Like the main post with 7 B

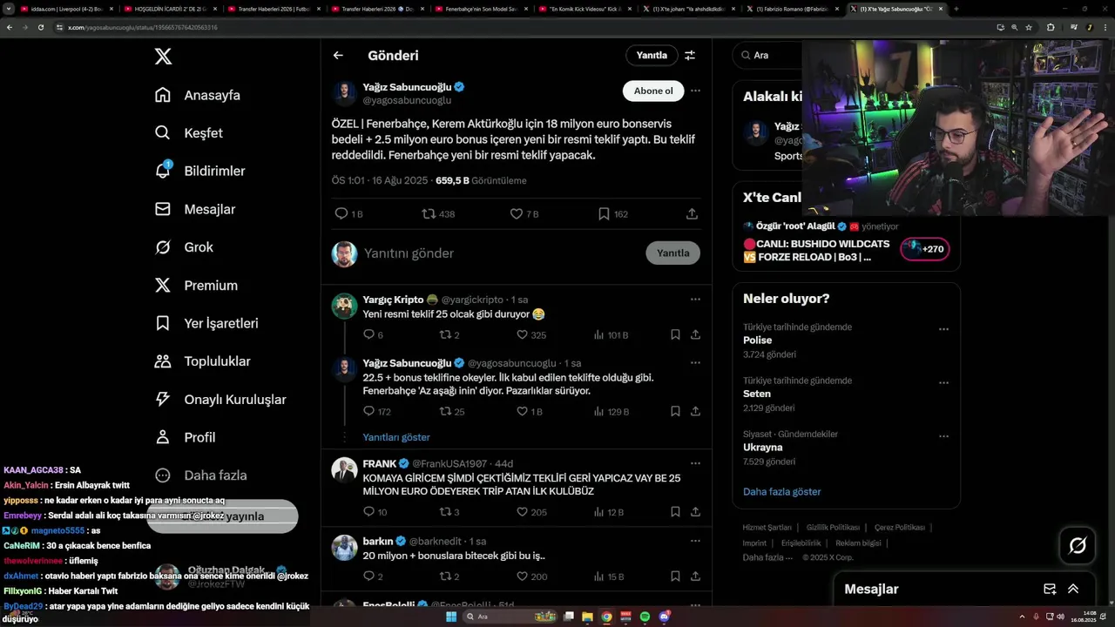(x=524, y=213)
